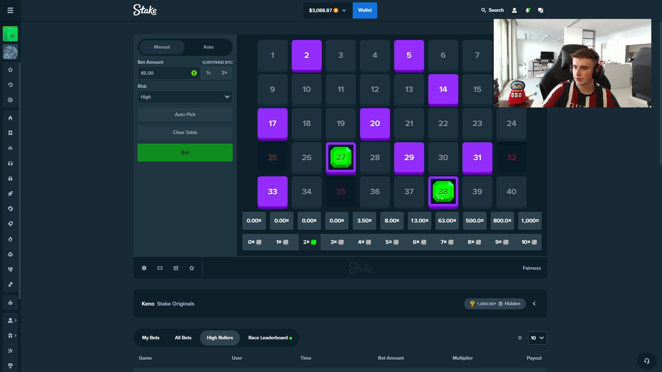Viewport: 662px width, 372px height.
Task: Open the Casino section green card icon
Action: point(10,34)
